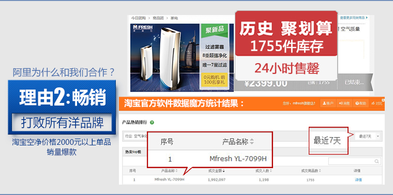This screenshot has height=195, width=393.
Task: Click gray 详情 column header
Action: [357, 171]
